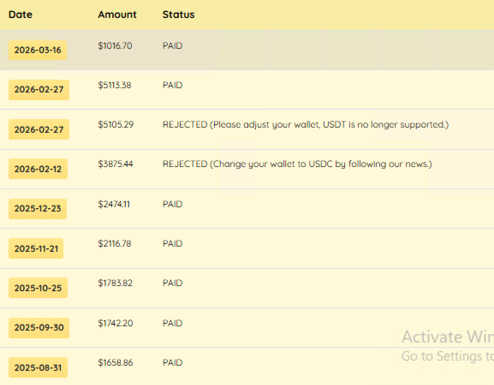Image resolution: width=494 pixels, height=385 pixels.
Task: Click the USDC wallet rejection message
Action: point(297,164)
